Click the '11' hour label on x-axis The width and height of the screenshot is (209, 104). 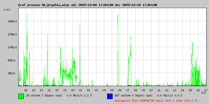click(x=159, y=90)
